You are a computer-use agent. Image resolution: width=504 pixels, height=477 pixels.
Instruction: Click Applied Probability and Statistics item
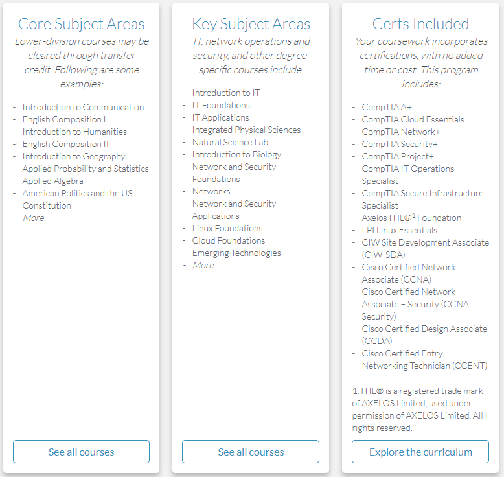pos(86,169)
